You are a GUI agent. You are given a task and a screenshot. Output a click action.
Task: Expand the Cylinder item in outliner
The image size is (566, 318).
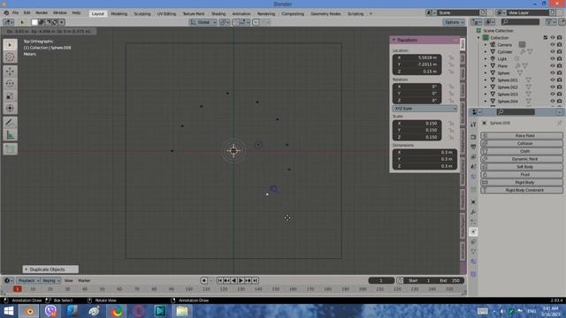click(x=486, y=52)
